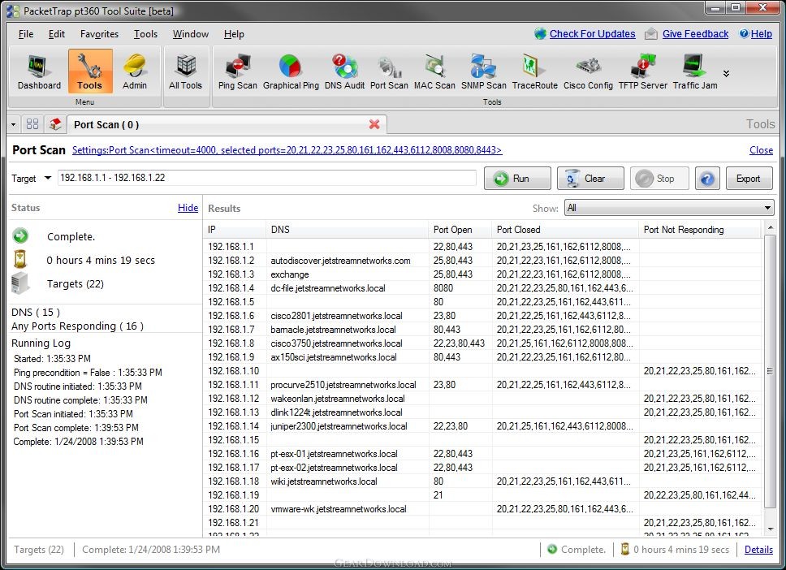Start the TFTP Server tool

pos(642,71)
